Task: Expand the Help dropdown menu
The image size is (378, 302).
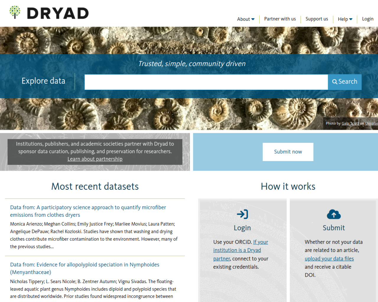Action: tap(345, 19)
